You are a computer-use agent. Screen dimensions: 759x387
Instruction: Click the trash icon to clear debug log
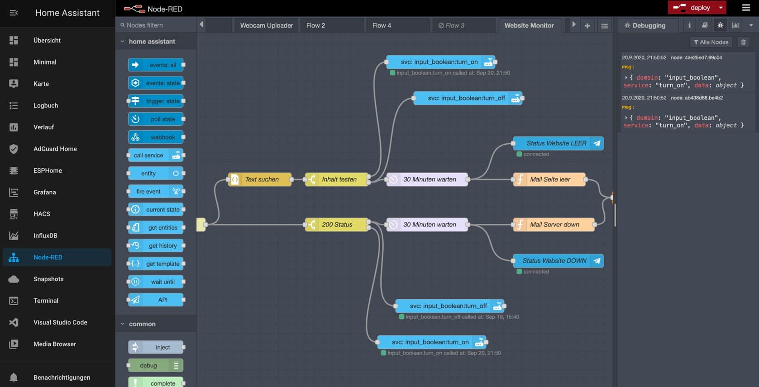click(743, 42)
